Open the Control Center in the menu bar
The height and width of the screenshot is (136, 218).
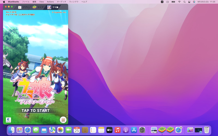189,2
